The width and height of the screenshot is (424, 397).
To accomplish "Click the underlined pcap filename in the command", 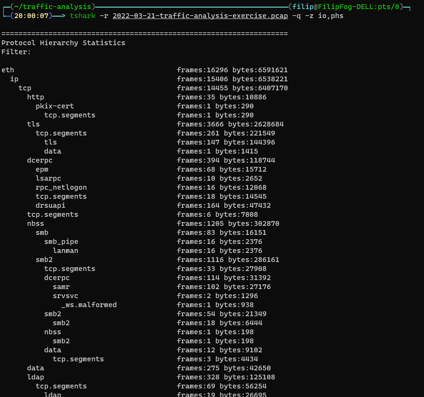I will pos(200,16).
